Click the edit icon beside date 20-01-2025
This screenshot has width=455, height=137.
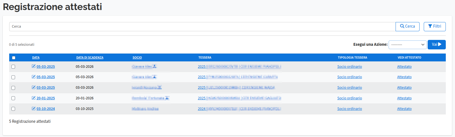(x=33, y=98)
